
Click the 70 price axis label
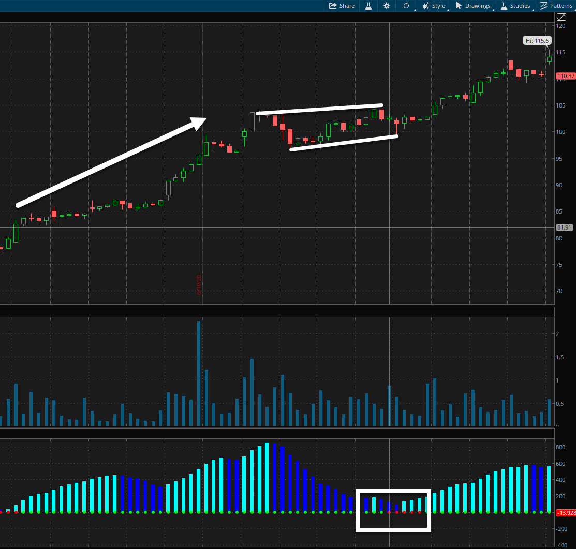559,291
